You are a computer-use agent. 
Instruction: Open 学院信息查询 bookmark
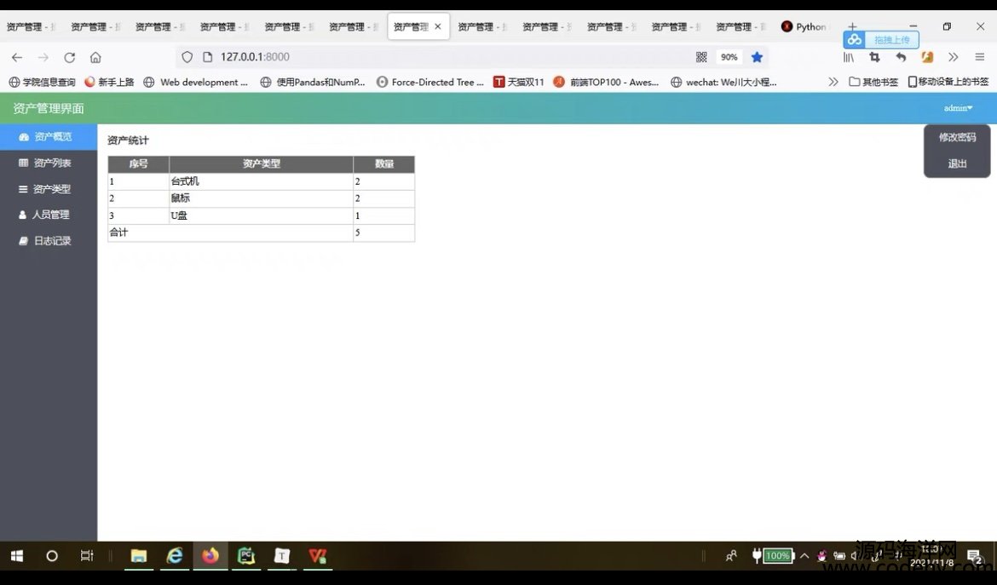[42, 82]
